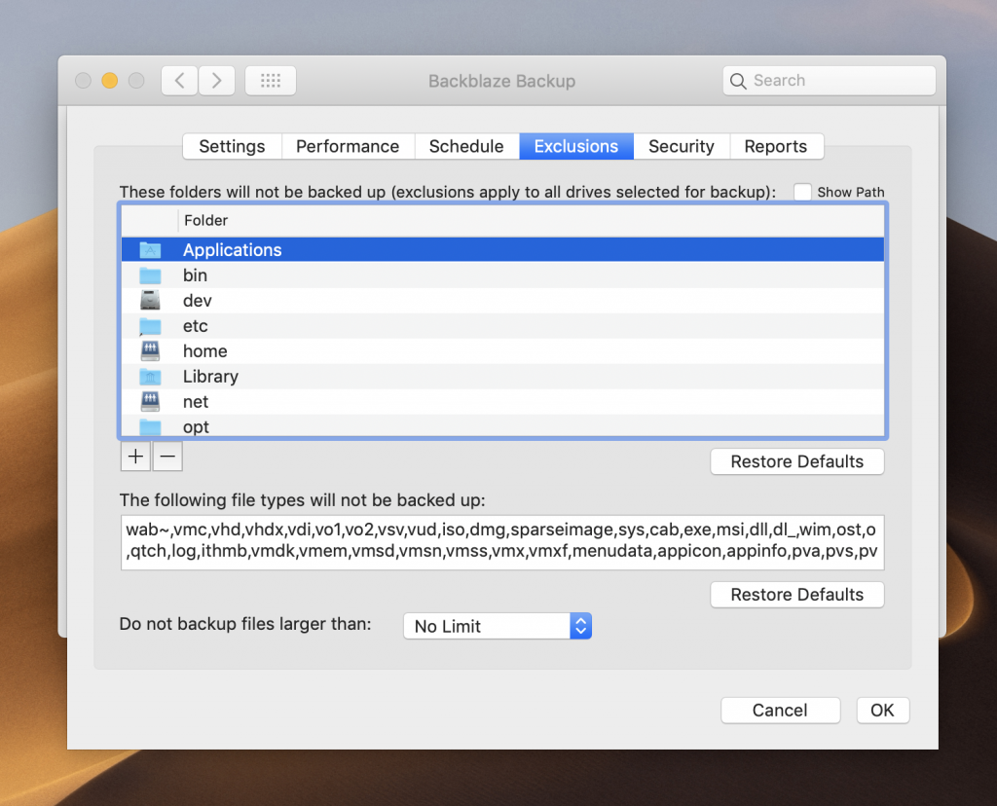Screen dimensions: 997x806
Task: Click the home network drive icon
Action: pos(150,350)
